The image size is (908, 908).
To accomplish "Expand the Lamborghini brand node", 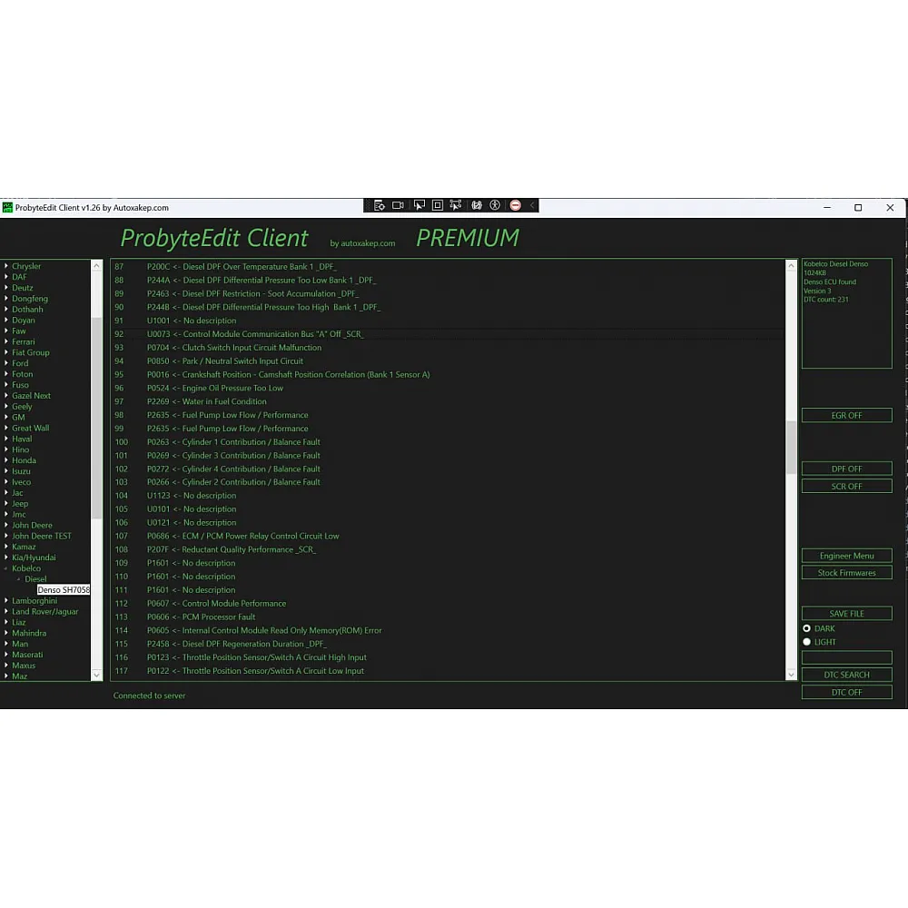I will point(6,601).
